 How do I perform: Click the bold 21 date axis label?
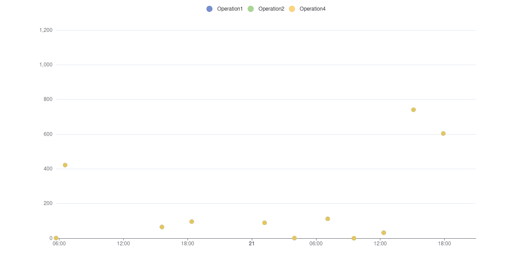[251, 243]
